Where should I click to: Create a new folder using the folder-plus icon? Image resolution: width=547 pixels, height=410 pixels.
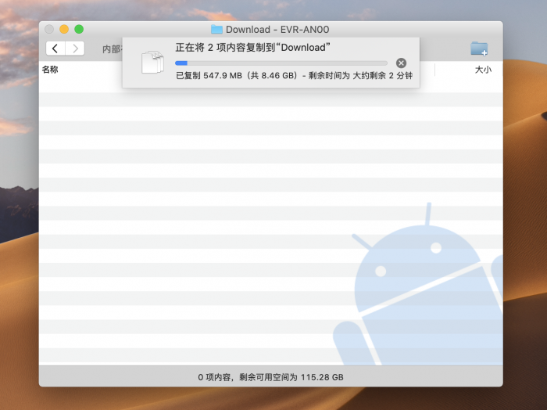479,49
